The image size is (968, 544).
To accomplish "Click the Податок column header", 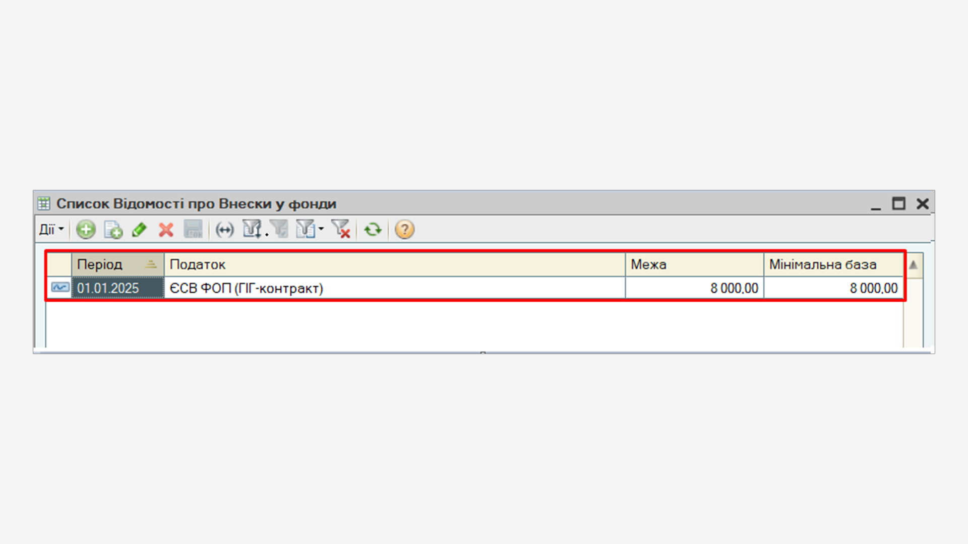I will click(x=395, y=264).
